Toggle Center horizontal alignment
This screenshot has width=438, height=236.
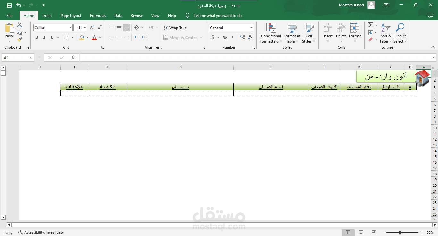pyautogui.click(x=119, y=37)
